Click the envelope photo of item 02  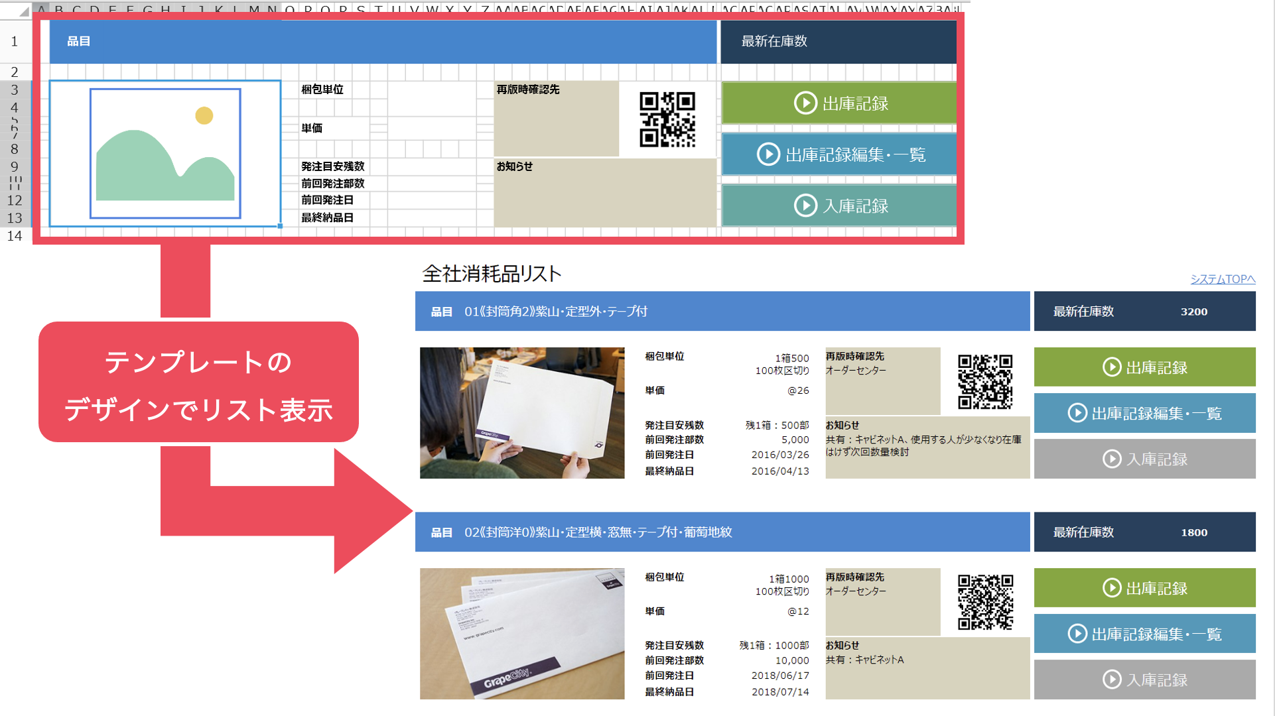(522, 633)
